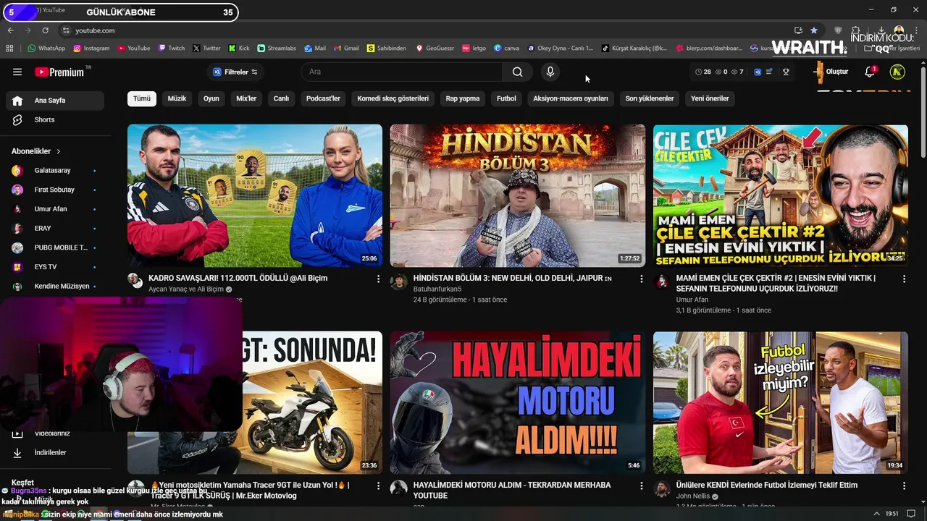
Task: Open the Umur Afan channel under the video
Action: 692,300
